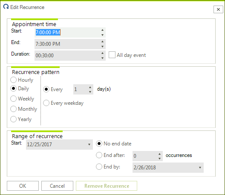
Task: Click the Remove Recurrence button
Action: pyautogui.click(x=107, y=186)
